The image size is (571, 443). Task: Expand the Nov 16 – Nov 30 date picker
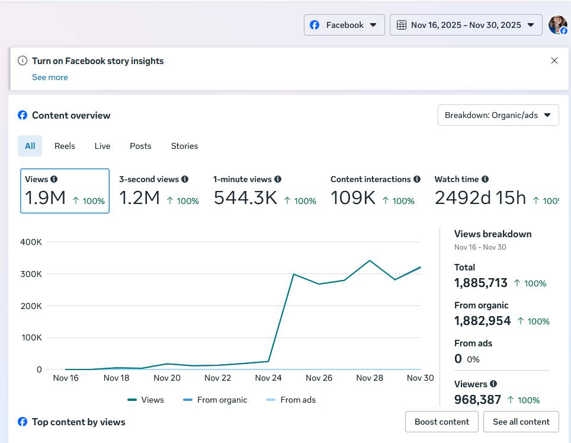[x=466, y=25]
